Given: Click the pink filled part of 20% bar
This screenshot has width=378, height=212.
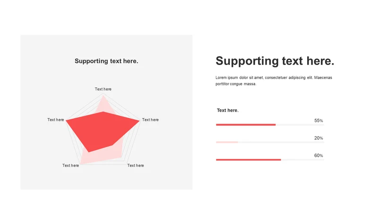Looking at the screenshot, I should 227,142.
